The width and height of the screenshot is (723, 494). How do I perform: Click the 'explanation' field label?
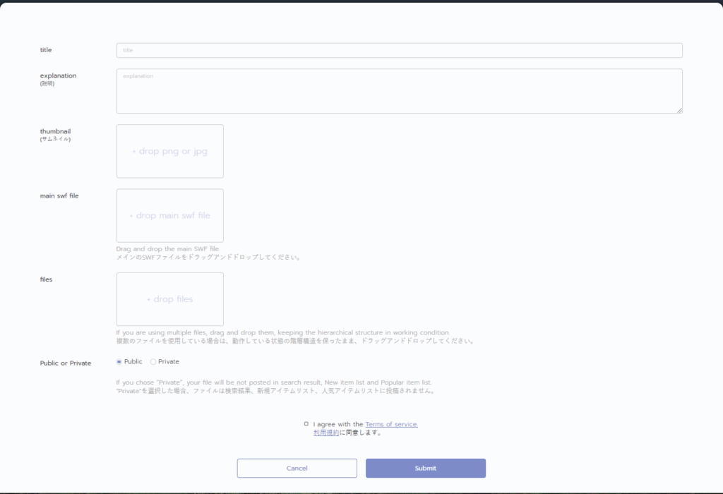click(x=58, y=76)
